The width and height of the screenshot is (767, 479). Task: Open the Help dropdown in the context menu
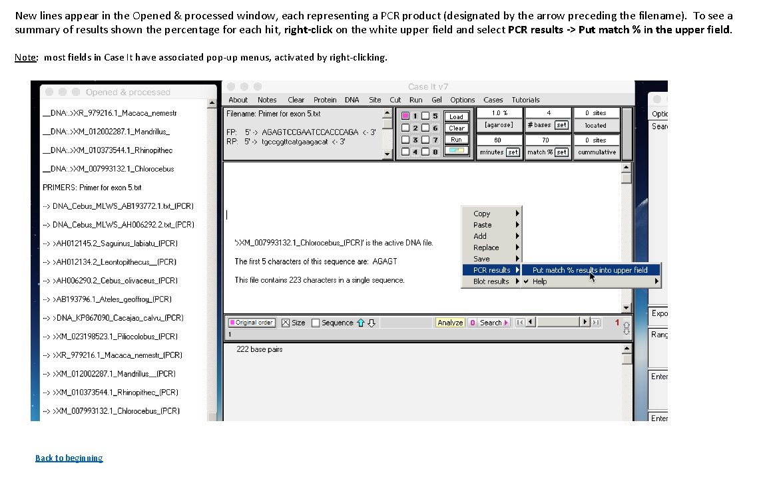pos(541,281)
